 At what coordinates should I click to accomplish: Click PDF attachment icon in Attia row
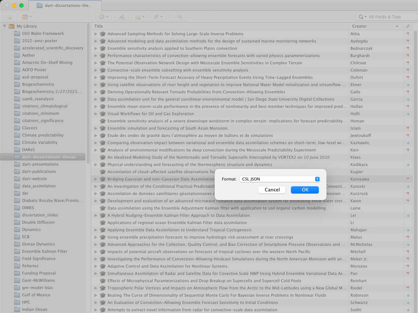(407, 34)
